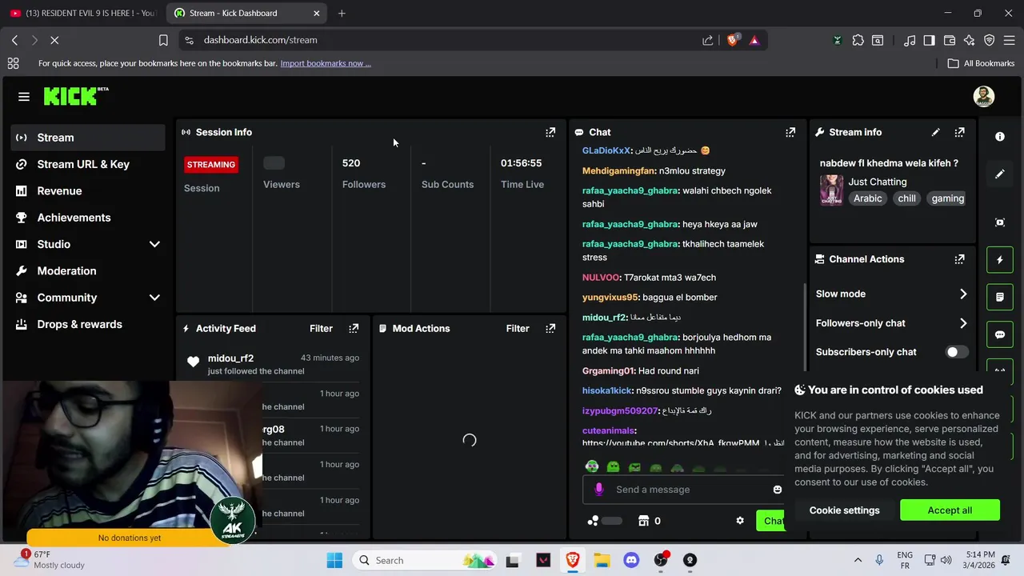Viewport: 1024px width, 576px height.
Task: Click the share icon in the address bar
Action: (708, 40)
